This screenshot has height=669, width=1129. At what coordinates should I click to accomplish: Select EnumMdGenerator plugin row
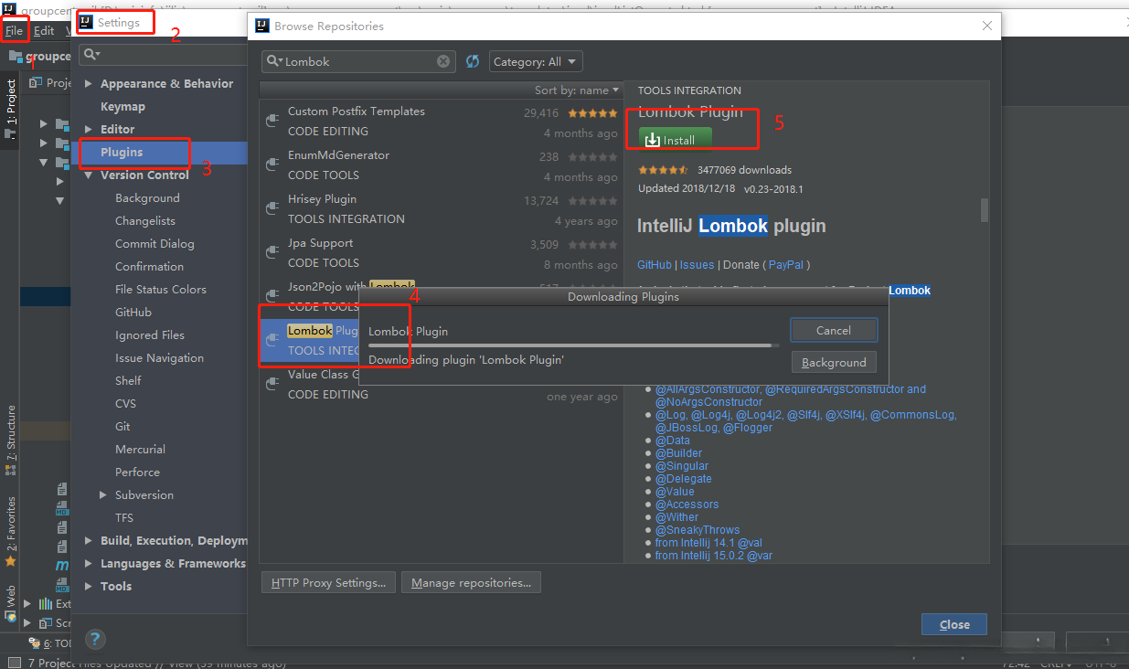[441, 165]
